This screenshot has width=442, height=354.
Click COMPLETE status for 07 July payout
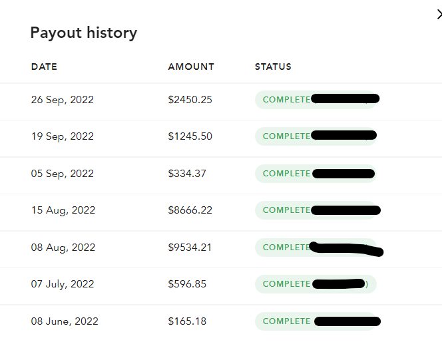pyautogui.click(x=286, y=284)
